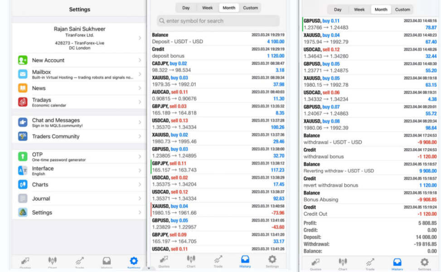Viewport: 441px width, 272px height.
Task: Tap the chevron on the New Account row
Action: click(x=140, y=60)
